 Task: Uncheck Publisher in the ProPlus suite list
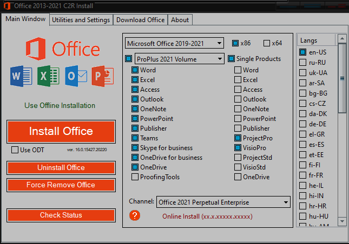point(135,128)
